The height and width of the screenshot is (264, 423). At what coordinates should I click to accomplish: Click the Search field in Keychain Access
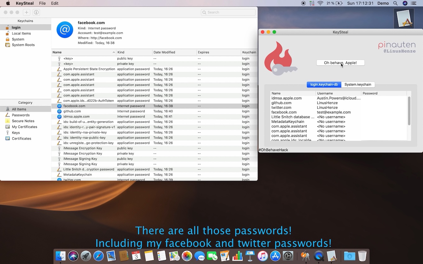click(228, 12)
